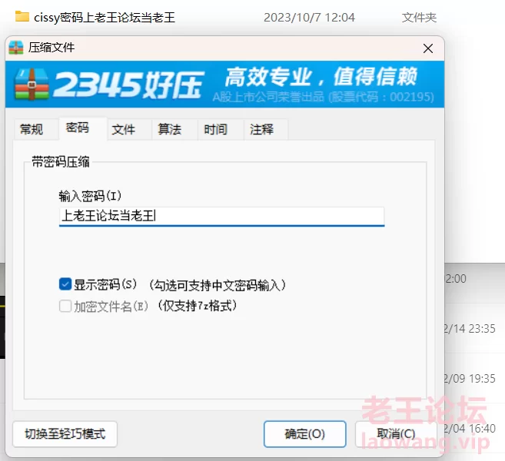This screenshot has height=461, width=505.
Task: Open the 文件 tab
Action: 123,129
